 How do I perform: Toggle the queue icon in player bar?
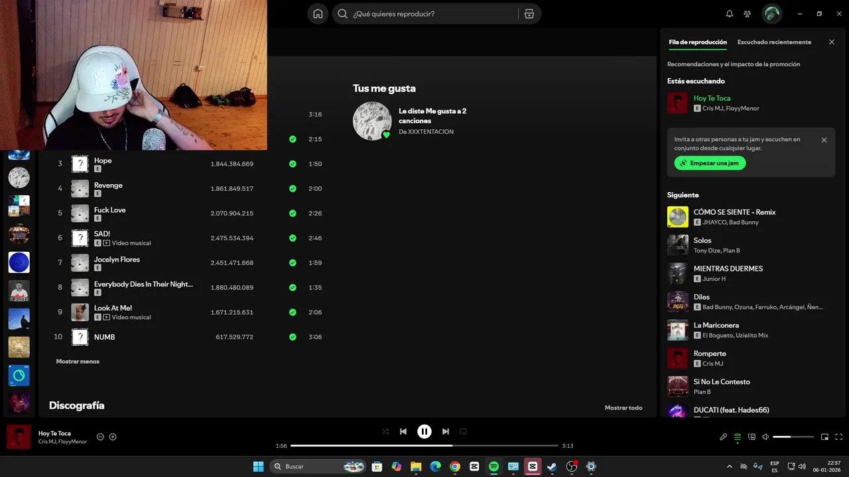click(x=738, y=437)
